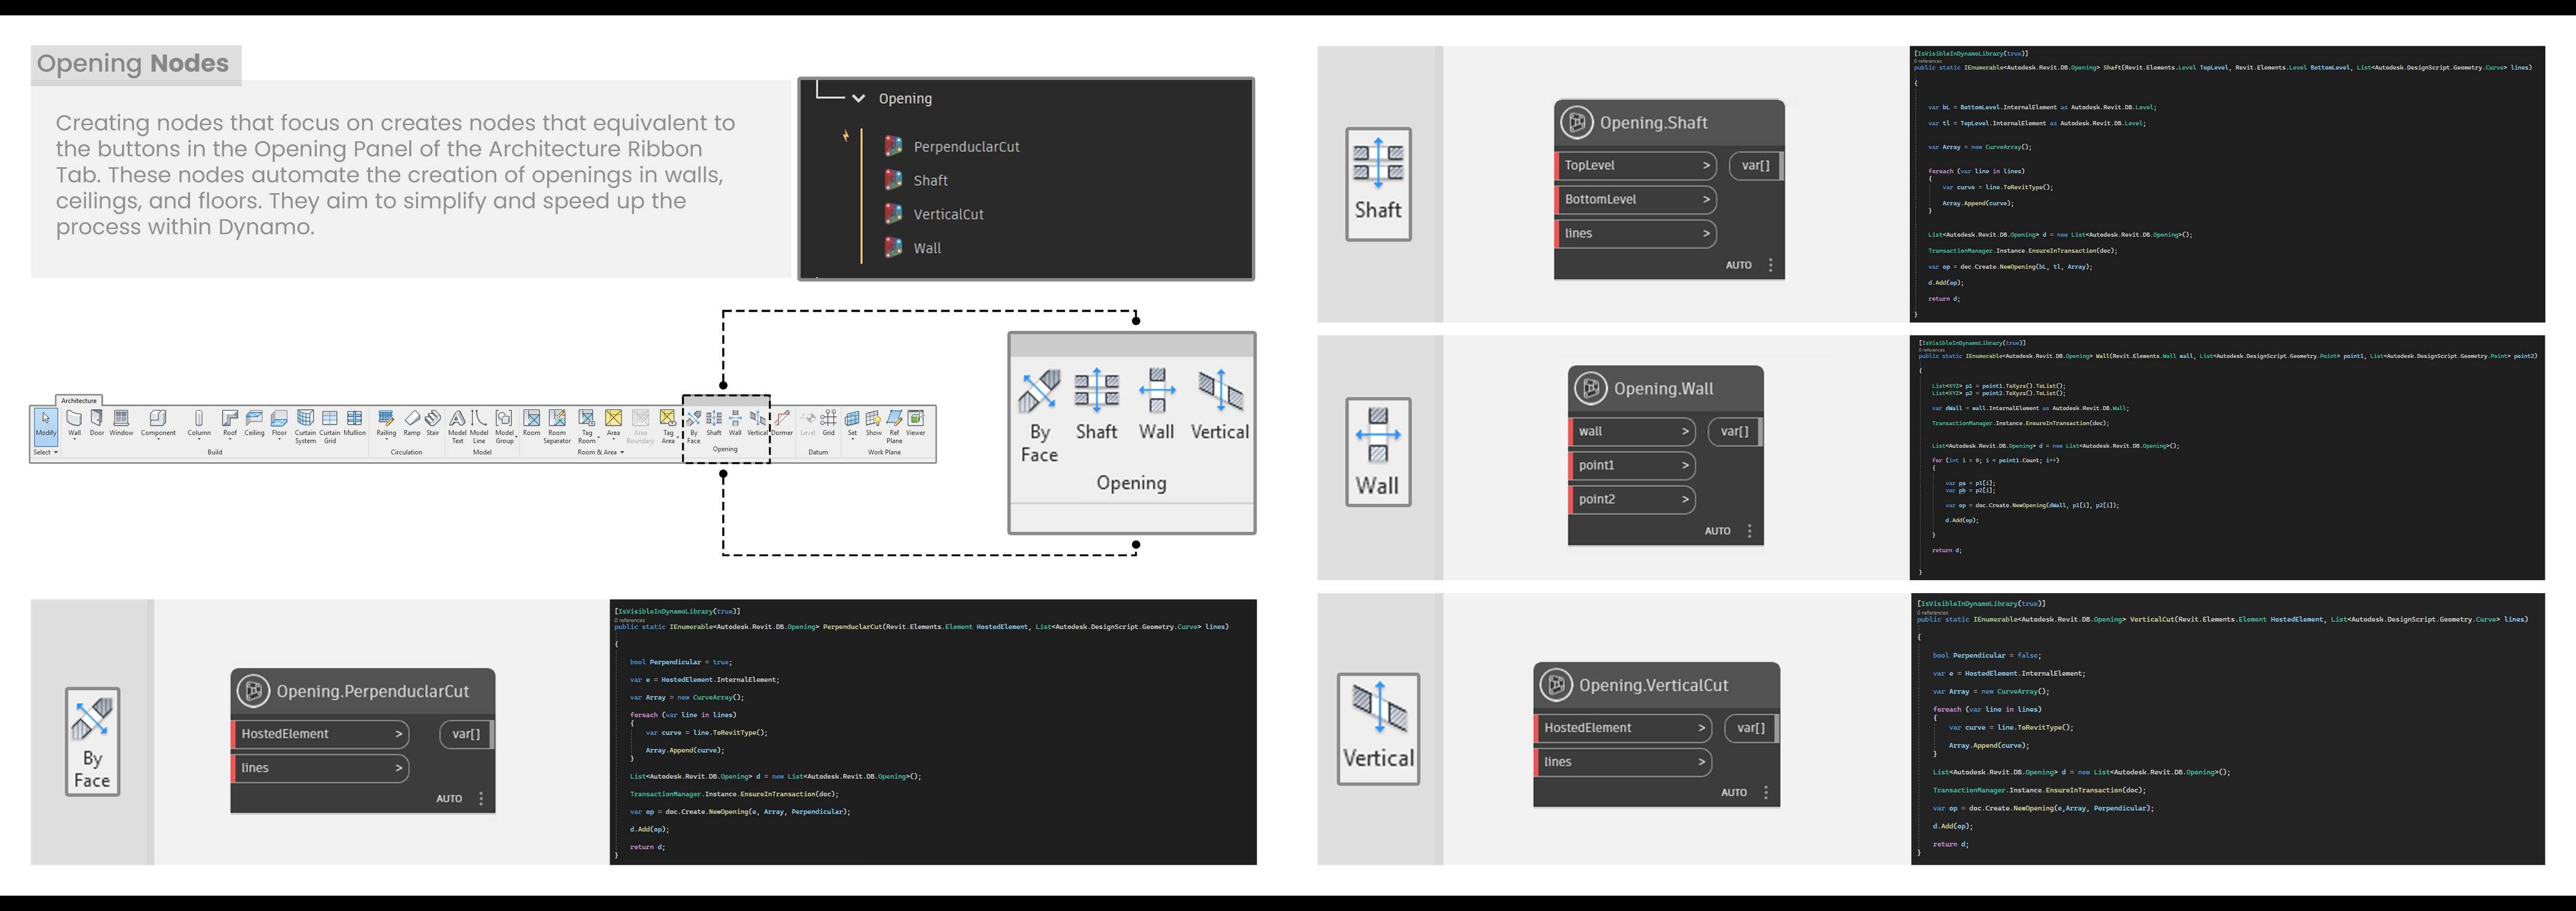Click var[] output port on Opening.VerticalCut
The image size is (2576, 911).
point(1750,728)
